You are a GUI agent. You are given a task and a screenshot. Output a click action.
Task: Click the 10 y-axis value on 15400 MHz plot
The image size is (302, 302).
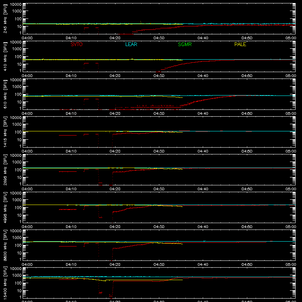(x=19, y=291)
